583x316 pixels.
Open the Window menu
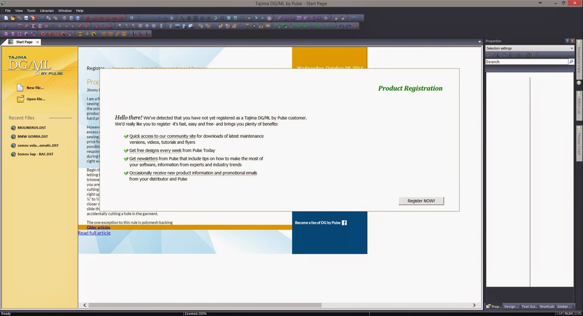tap(65, 11)
